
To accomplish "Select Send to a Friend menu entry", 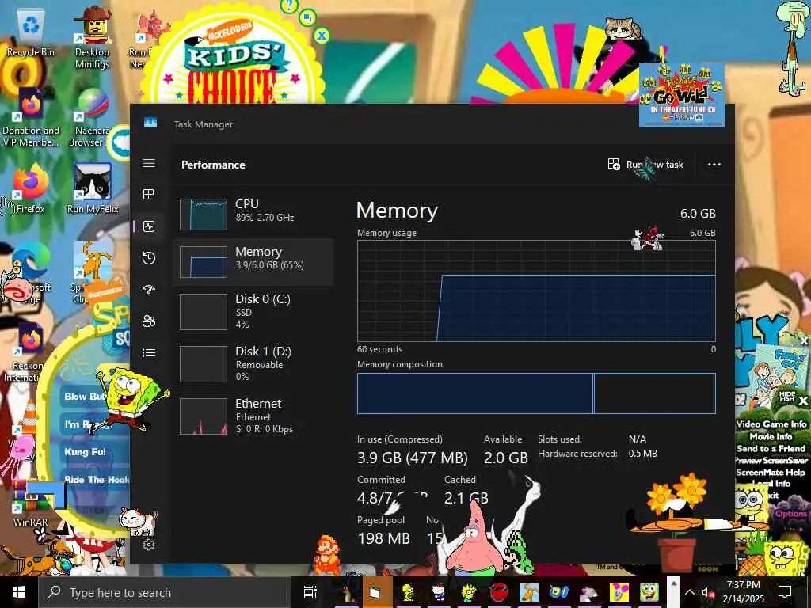I will pos(771,448).
